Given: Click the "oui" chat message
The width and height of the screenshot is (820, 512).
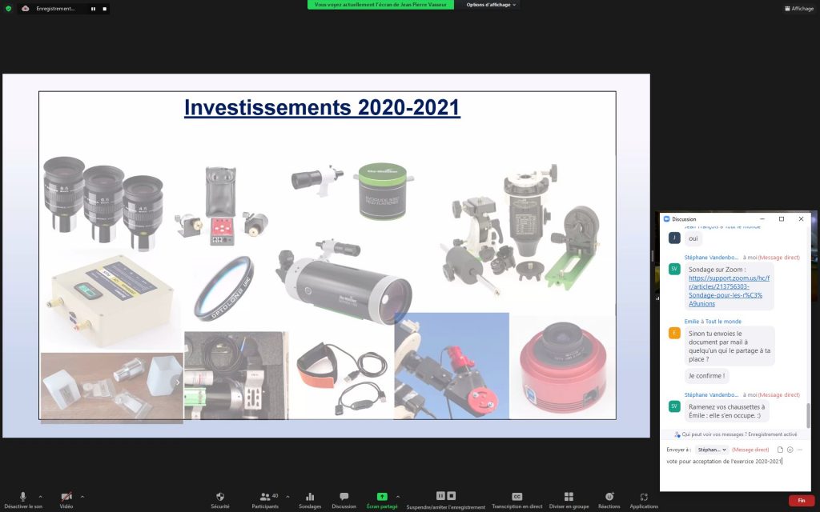Looking at the screenshot, I should (x=693, y=238).
